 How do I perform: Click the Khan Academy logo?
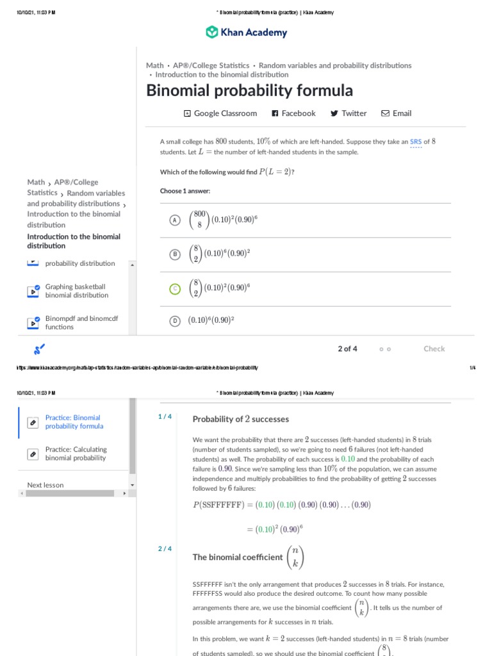click(246, 33)
